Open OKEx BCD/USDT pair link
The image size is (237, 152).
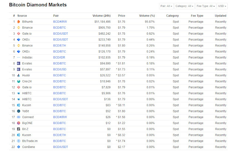tap(60, 39)
